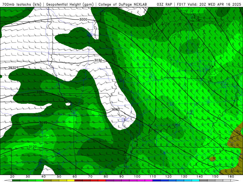Click the 60 knot color scale label

tap(75, 177)
